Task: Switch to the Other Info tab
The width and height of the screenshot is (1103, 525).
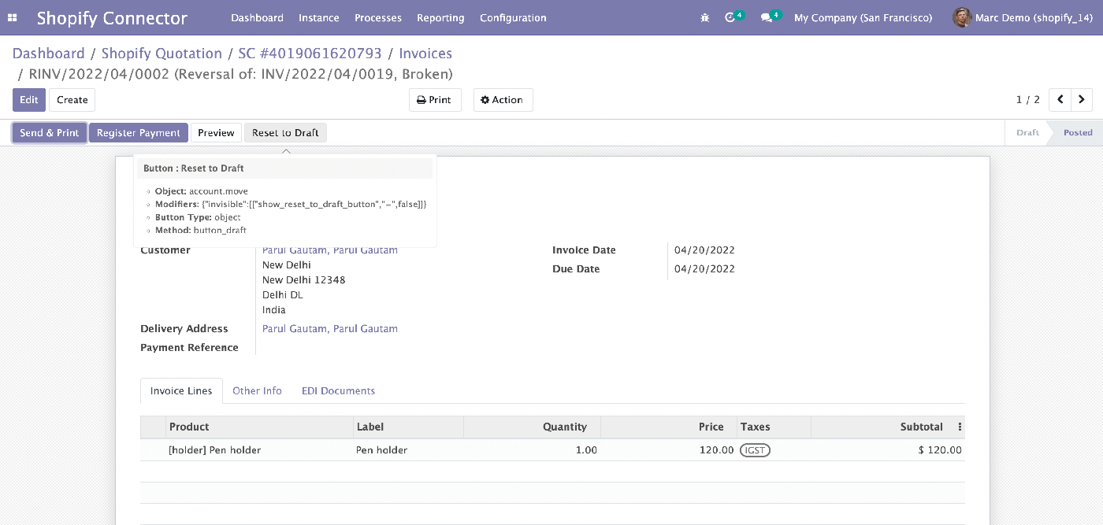Action: (257, 390)
